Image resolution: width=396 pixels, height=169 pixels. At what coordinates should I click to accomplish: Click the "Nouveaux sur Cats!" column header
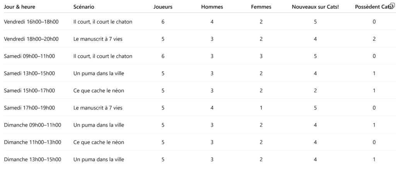pos(315,7)
